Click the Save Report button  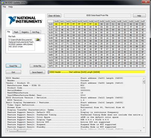37,72
